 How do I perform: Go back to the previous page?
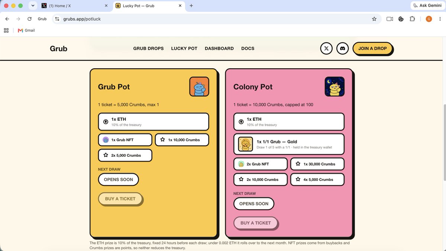(x=7, y=19)
